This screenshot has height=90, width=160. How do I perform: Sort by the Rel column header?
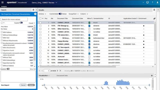[x=52, y=18]
